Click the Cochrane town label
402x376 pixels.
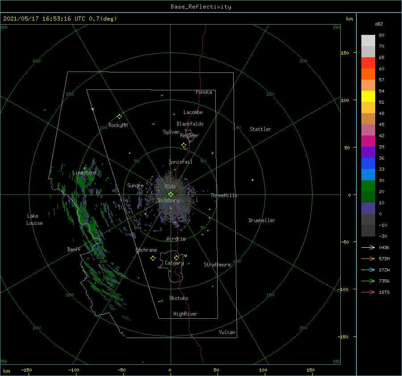pyautogui.click(x=146, y=250)
